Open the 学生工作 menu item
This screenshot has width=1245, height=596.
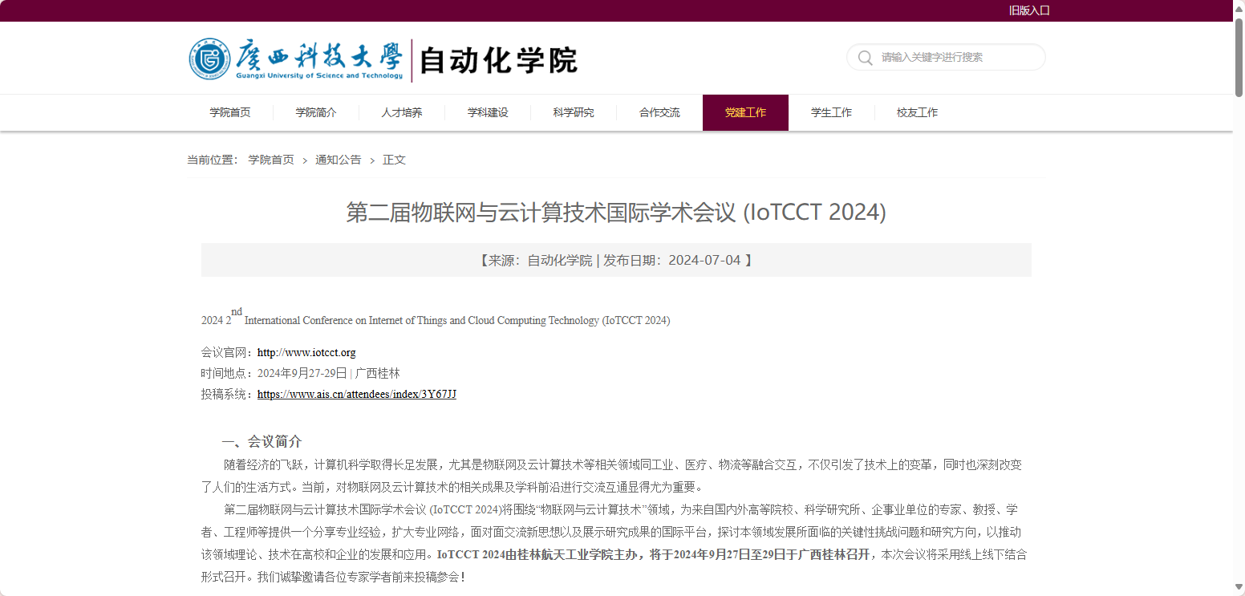[x=831, y=112]
